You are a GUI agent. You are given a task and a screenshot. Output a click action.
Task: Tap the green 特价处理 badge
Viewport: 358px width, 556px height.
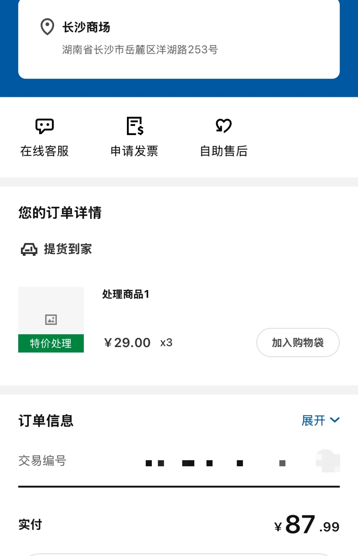point(51,343)
